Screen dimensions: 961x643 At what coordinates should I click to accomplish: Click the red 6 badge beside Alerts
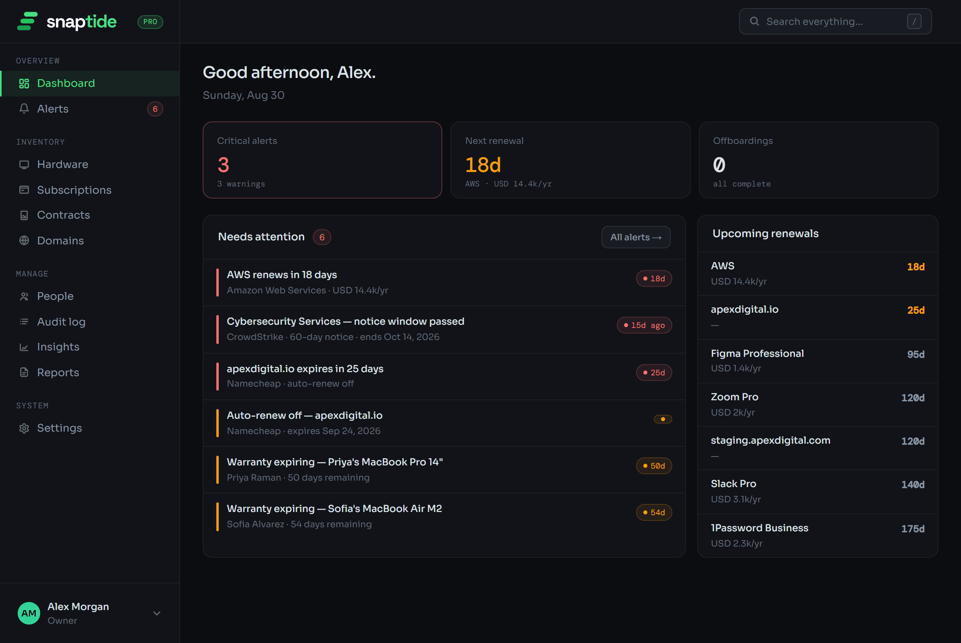[x=155, y=109]
